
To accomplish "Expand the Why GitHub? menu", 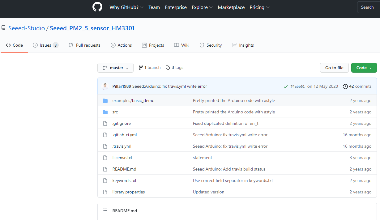I will click(x=126, y=7).
